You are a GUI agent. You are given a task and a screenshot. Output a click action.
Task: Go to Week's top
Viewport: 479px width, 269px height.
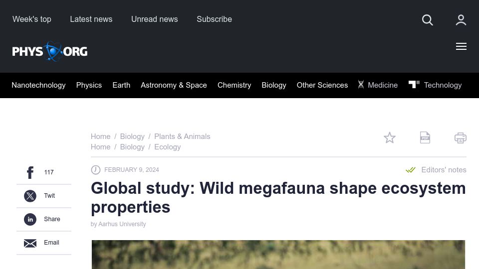[x=32, y=19]
